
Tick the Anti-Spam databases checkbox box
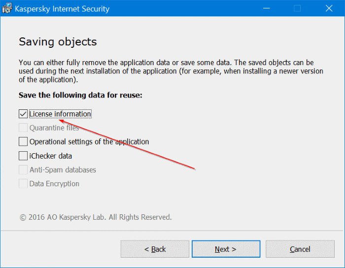point(23,169)
